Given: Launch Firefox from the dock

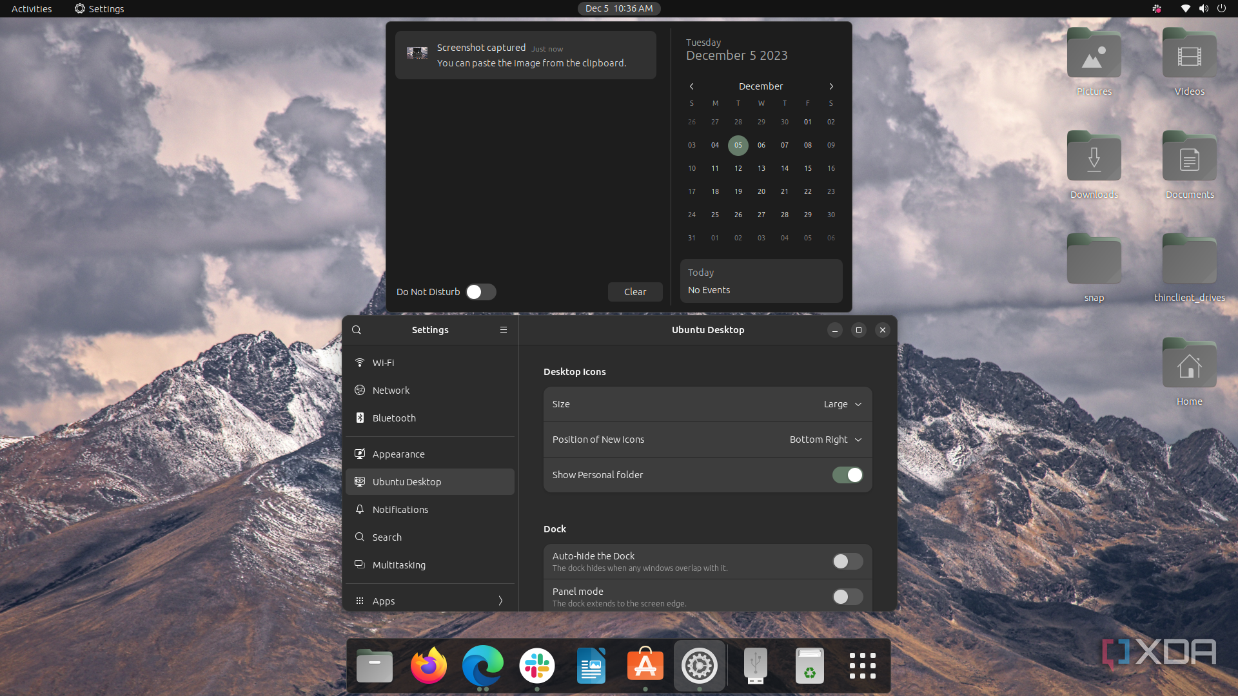Looking at the screenshot, I should 429,666.
